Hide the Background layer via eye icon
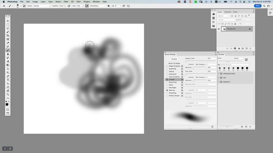The image size is (273, 153). pos(219,29)
